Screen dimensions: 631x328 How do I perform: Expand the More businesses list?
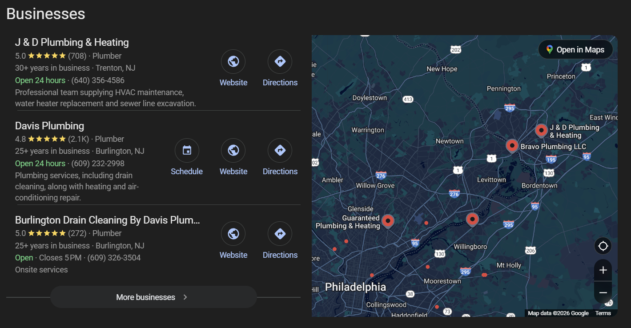(x=153, y=297)
